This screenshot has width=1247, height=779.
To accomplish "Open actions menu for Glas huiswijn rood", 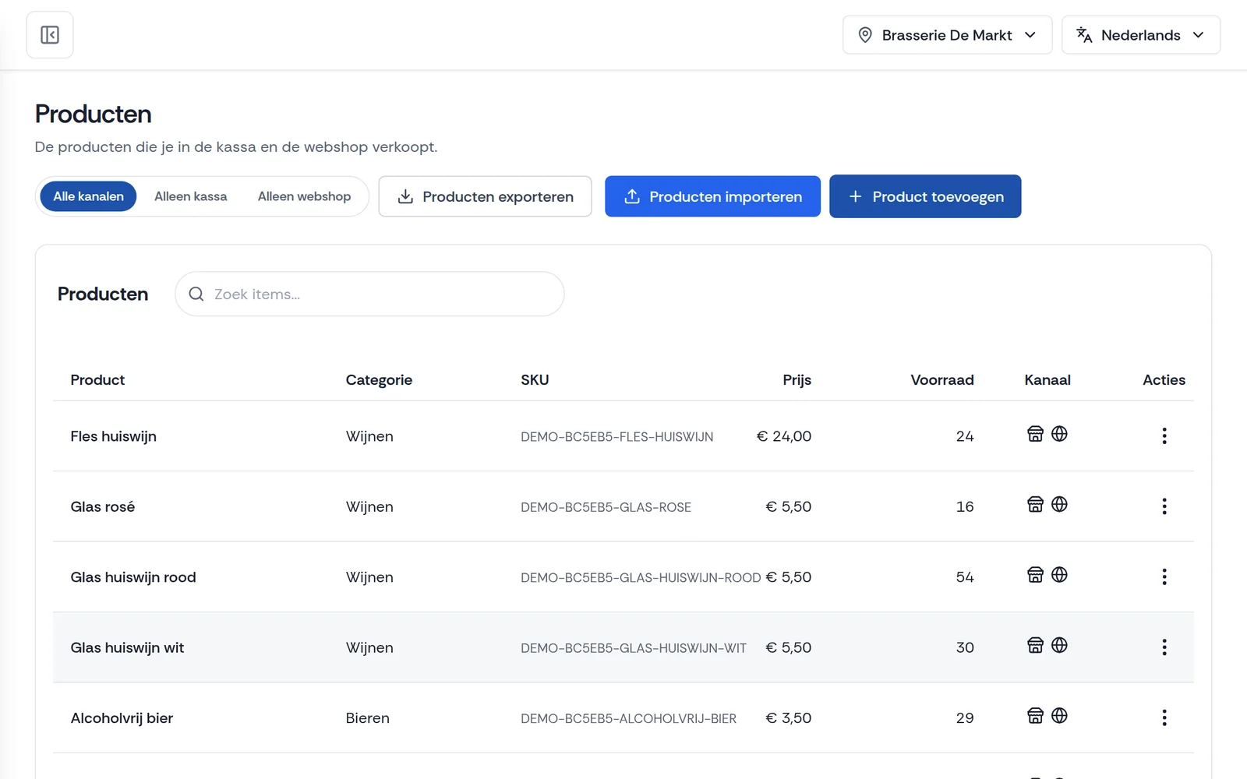I will (x=1164, y=576).
